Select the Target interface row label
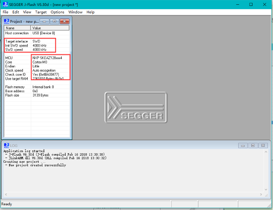 point(17,41)
